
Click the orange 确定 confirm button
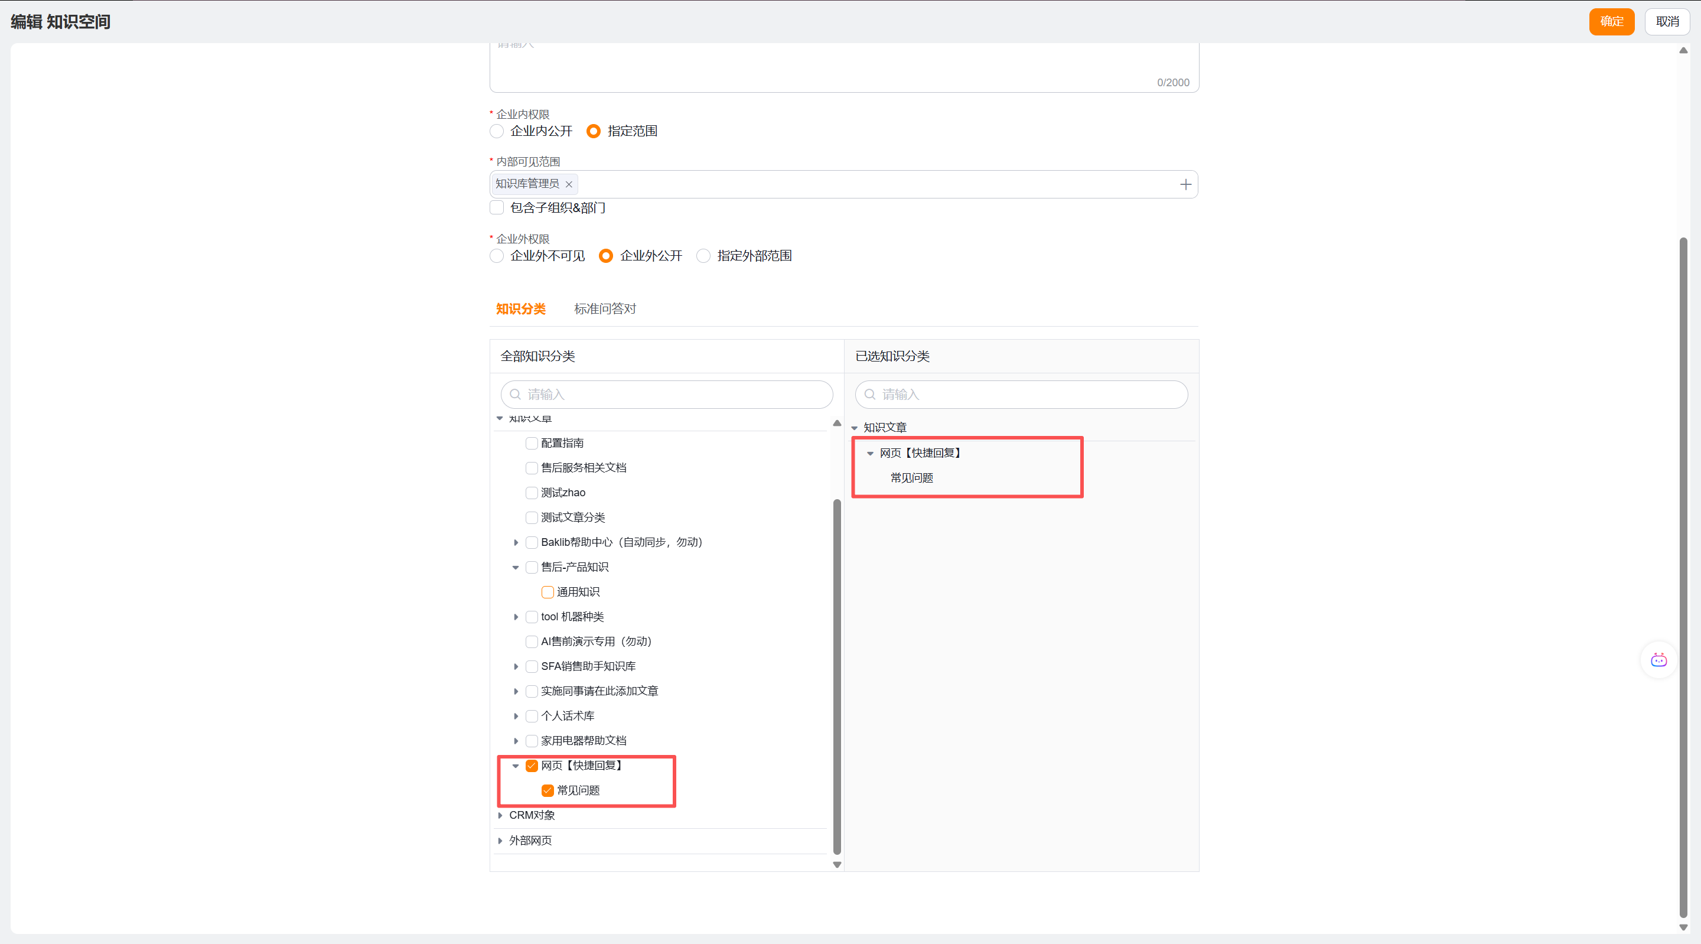click(x=1611, y=22)
